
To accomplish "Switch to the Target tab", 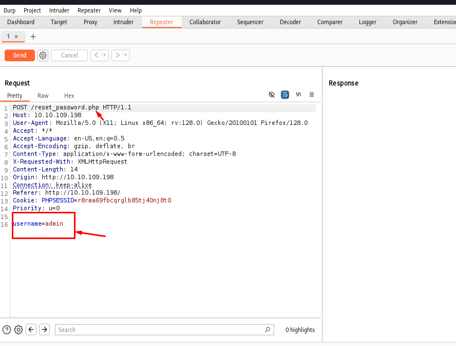I will click(59, 22).
